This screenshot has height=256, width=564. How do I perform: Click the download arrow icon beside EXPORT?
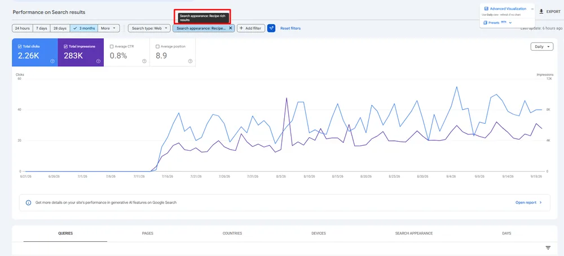point(541,11)
